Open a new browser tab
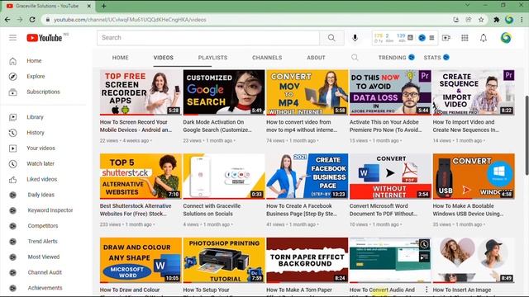This screenshot has width=529, height=297. click(x=103, y=6)
